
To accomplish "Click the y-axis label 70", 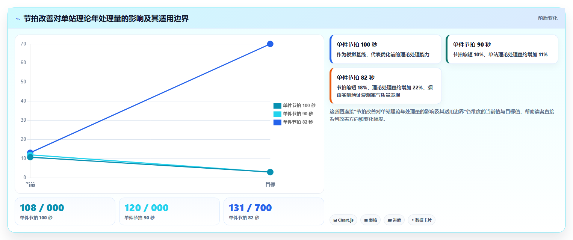I will tap(23, 44).
